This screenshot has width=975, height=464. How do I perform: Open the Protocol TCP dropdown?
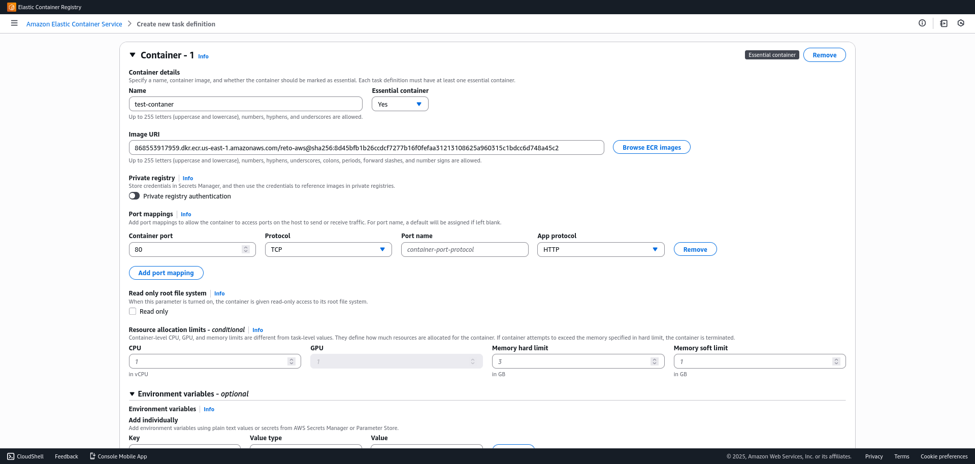click(328, 249)
